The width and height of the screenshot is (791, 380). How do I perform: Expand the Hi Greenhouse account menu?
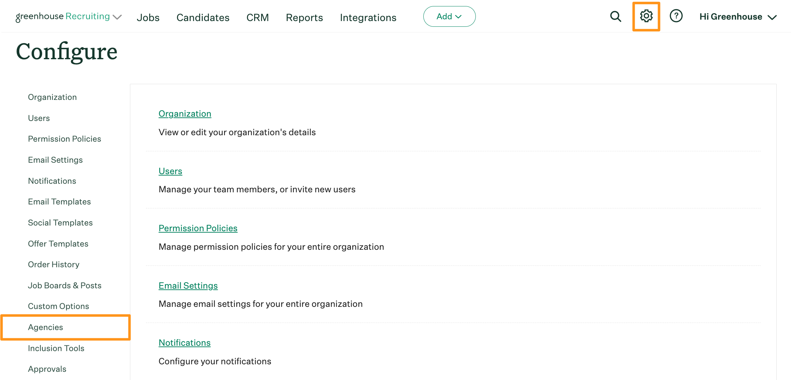coord(738,17)
